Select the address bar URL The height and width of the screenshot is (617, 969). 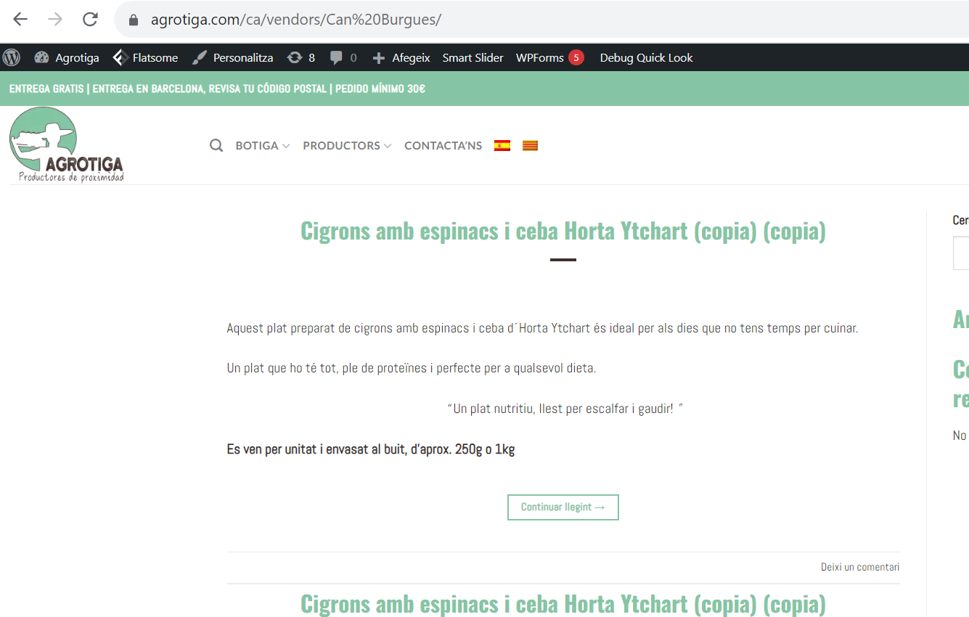coord(295,20)
